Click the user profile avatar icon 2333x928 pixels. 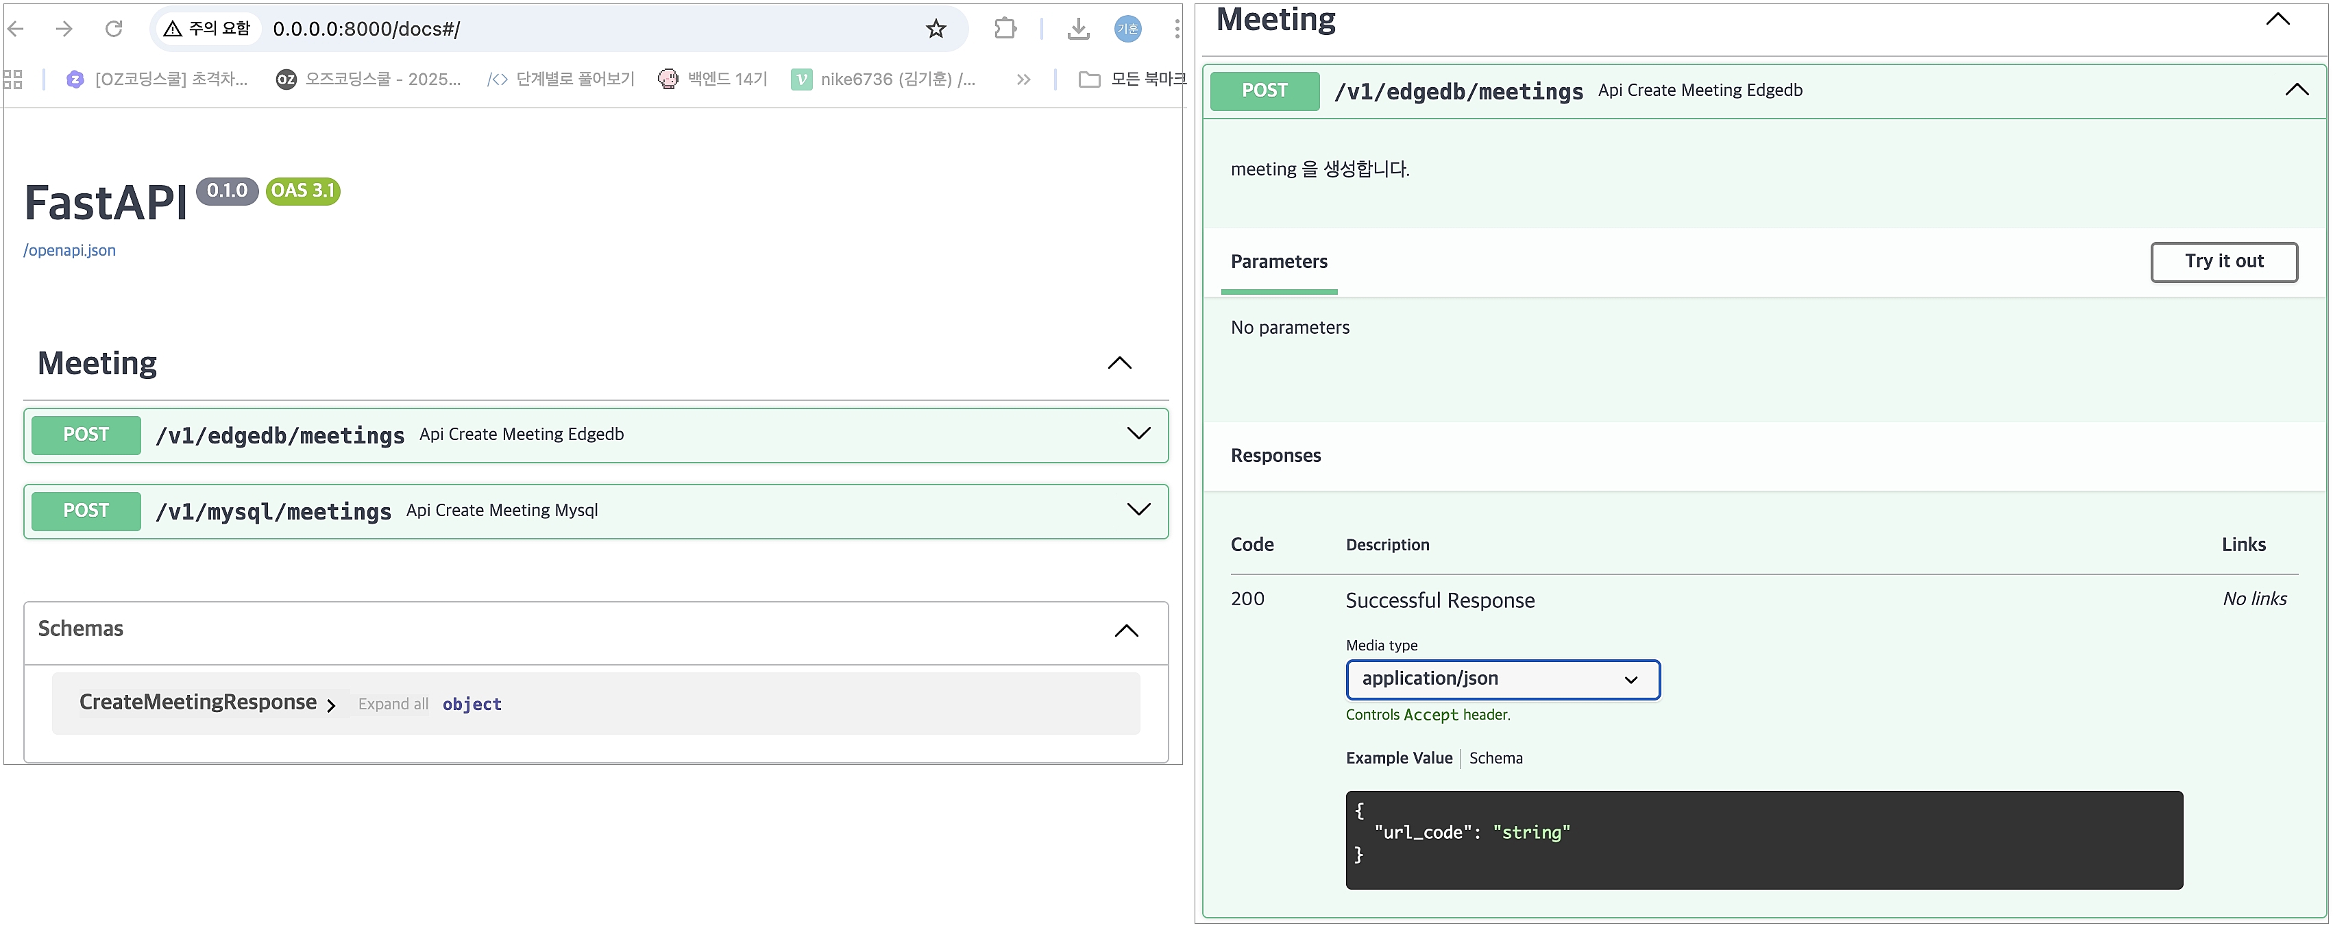(1127, 29)
